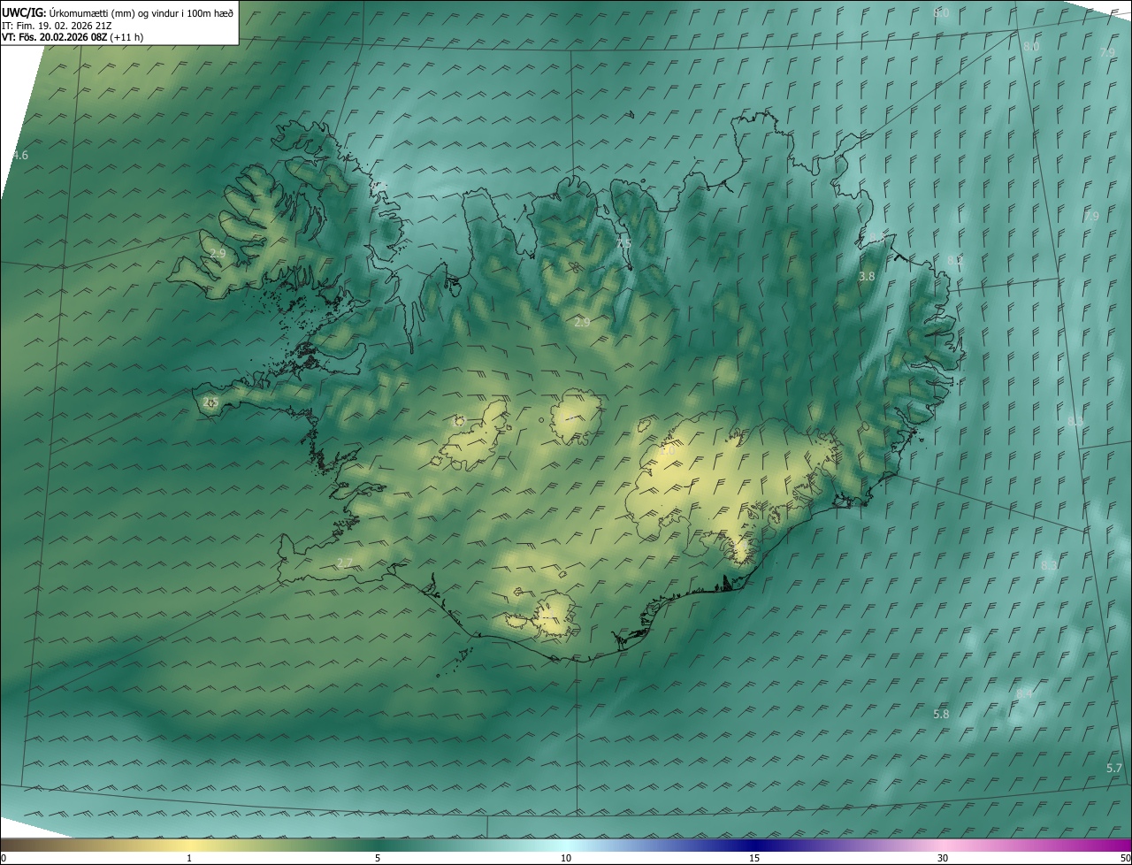This screenshot has height=865, width=1132.
Task: Click the 8.4 value label over the sea
Action: [x=1024, y=694]
